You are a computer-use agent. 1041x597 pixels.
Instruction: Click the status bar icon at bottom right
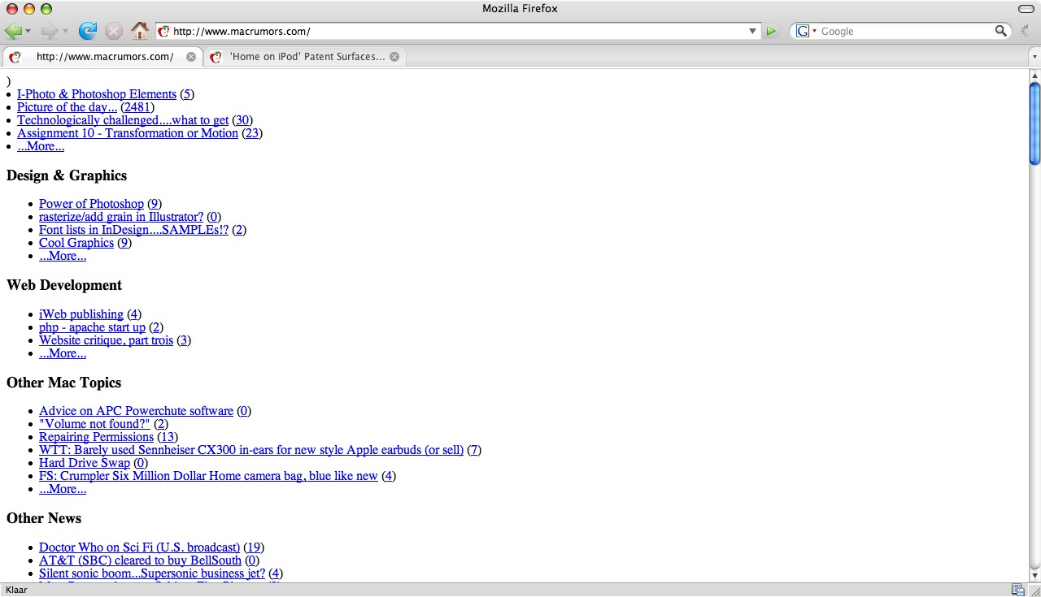point(1018,590)
